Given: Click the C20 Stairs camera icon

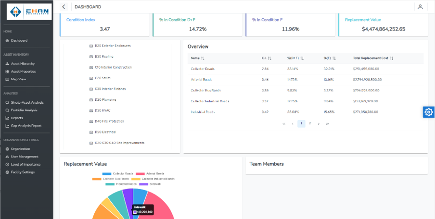Looking at the screenshot, I should 91,78.
